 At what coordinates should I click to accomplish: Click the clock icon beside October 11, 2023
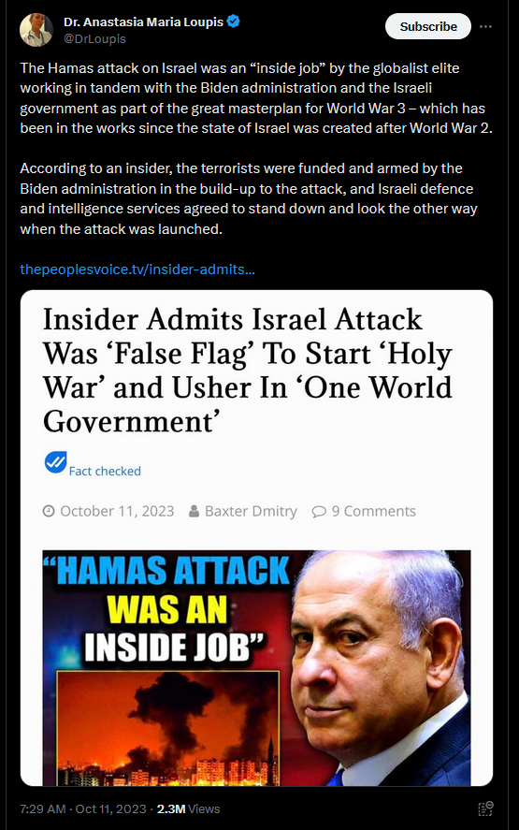49,511
